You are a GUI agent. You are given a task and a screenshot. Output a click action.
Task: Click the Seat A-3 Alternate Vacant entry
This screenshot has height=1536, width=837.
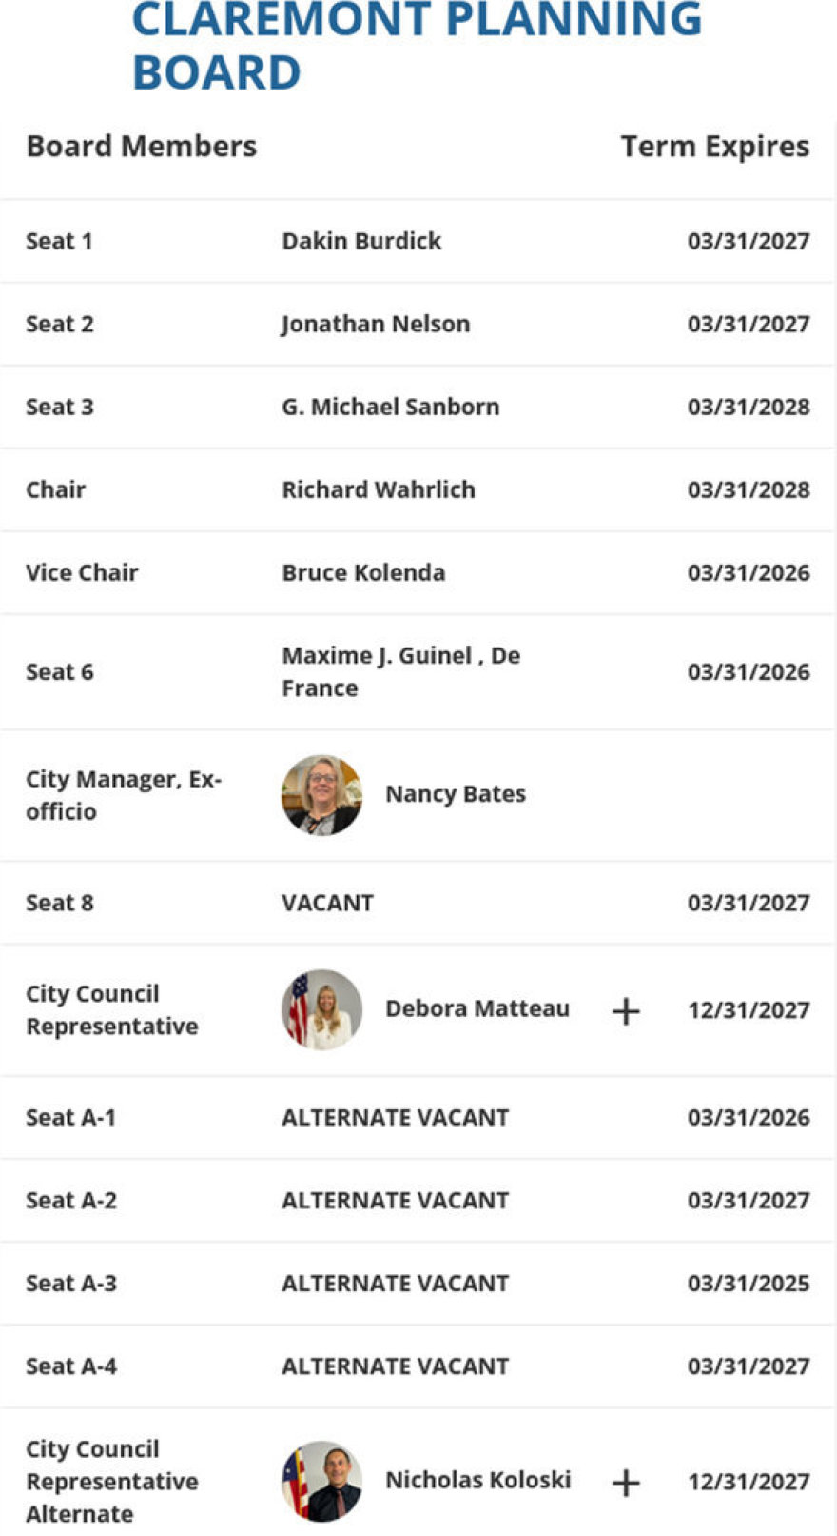[395, 1283]
